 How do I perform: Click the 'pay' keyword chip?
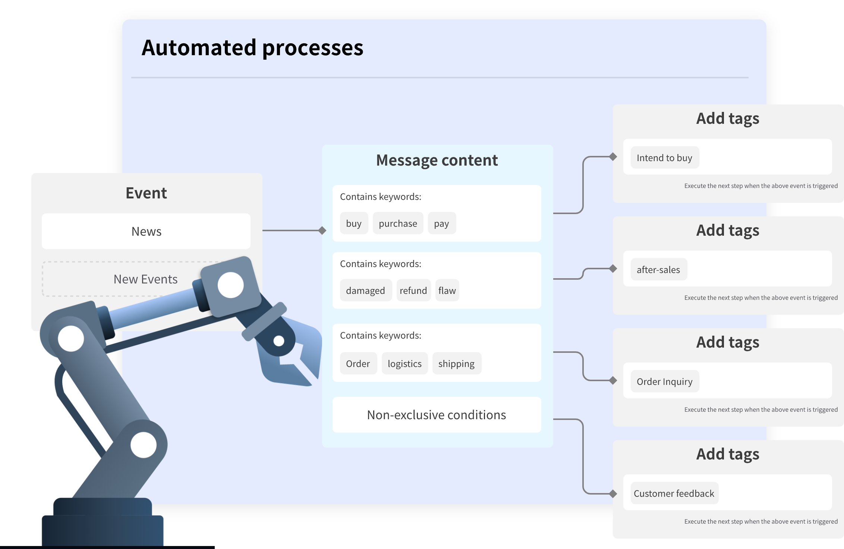click(x=441, y=223)
